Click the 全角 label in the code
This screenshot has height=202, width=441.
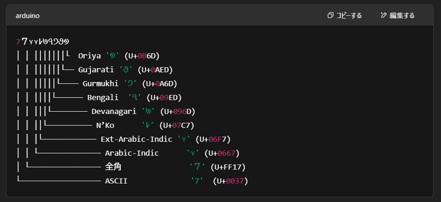pos(114,167)
